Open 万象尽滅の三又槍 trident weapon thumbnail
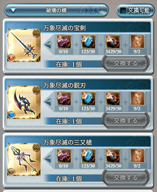The width and height of the screenshot is (157, 192). (x=24, y=159)
